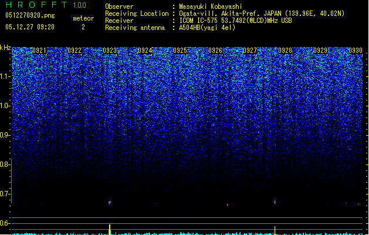Click the meteor count label
The image size is (369, 235).
(x=83, y=18)
